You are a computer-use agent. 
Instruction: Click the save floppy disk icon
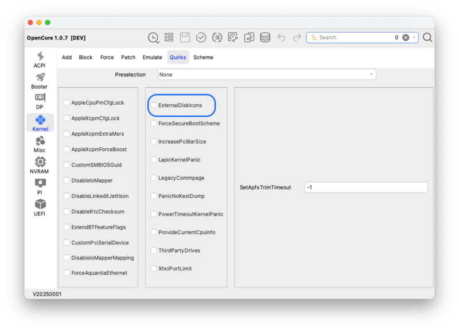pos(185,38)
